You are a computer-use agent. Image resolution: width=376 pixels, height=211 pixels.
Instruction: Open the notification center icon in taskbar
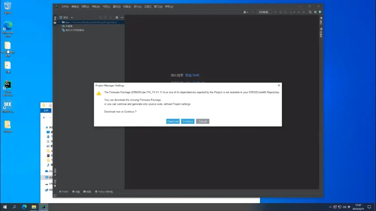click(369, 207)
